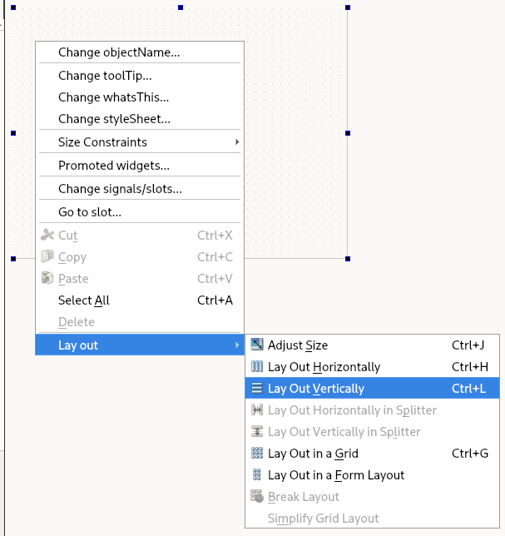Click the horizontal splitter layout icon

(x=257, y=409)
